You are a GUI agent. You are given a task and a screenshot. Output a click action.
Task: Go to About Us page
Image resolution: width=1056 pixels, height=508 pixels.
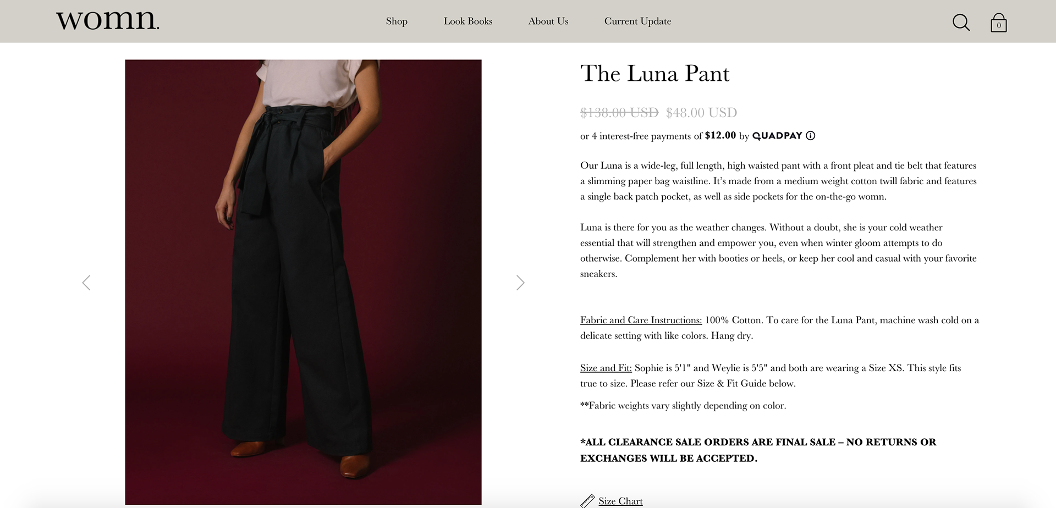[x=548, y=21]
